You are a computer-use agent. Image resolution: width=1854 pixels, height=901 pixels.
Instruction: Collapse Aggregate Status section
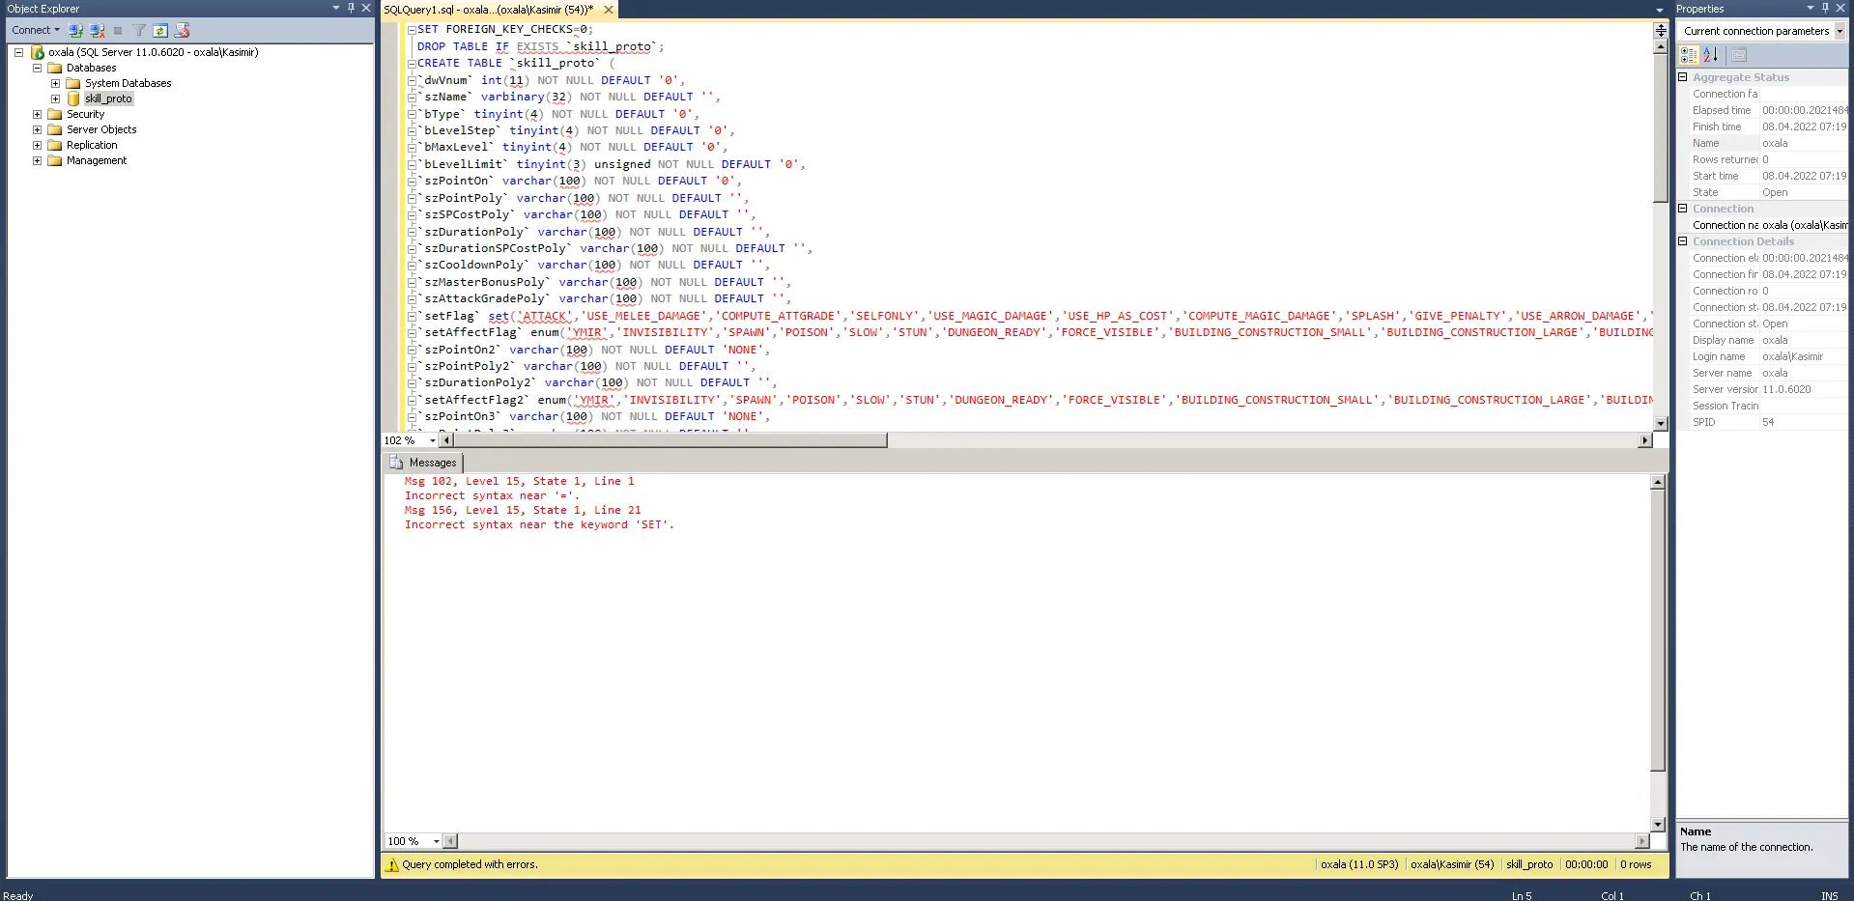tap(1683, 77)
